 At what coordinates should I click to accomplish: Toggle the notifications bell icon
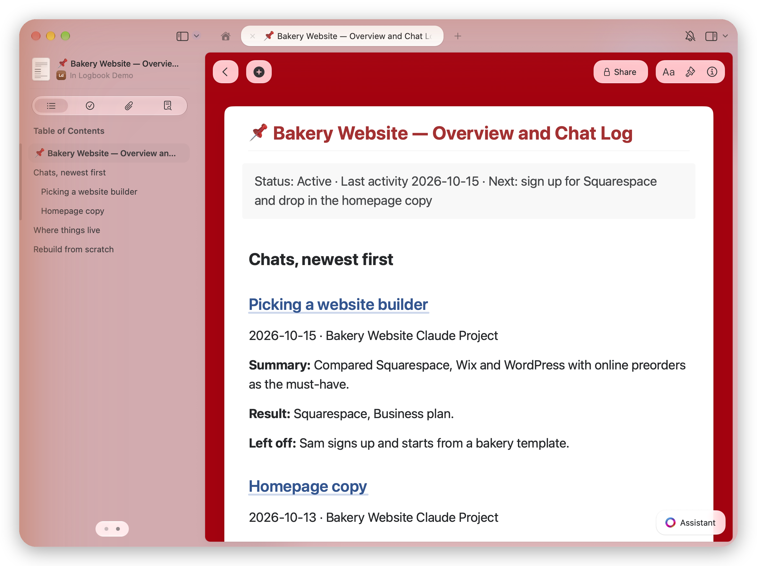pos(690,36)
